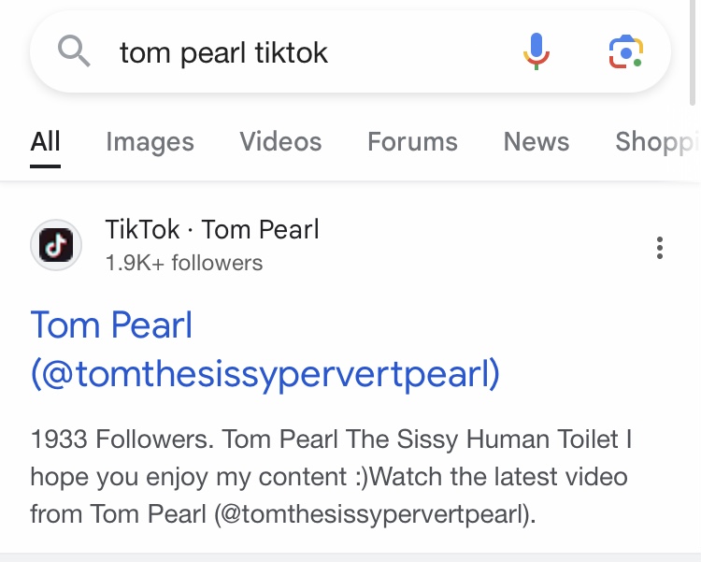
Task: Open the Forums tab
Action: [412, 142]
